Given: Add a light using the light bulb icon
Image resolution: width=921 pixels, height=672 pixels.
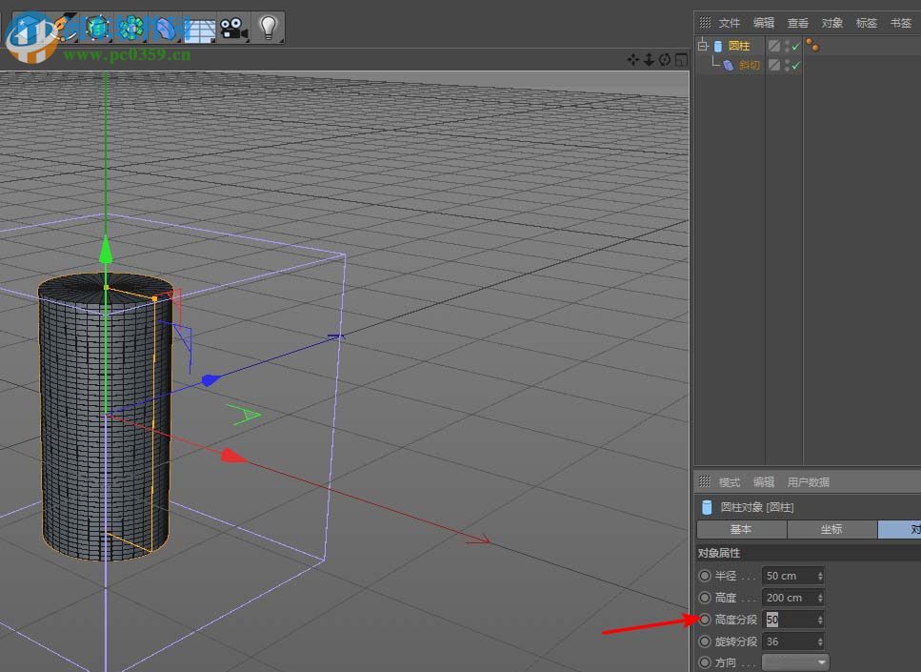Looking at the screenshot, I should click(x=266, y=27).
